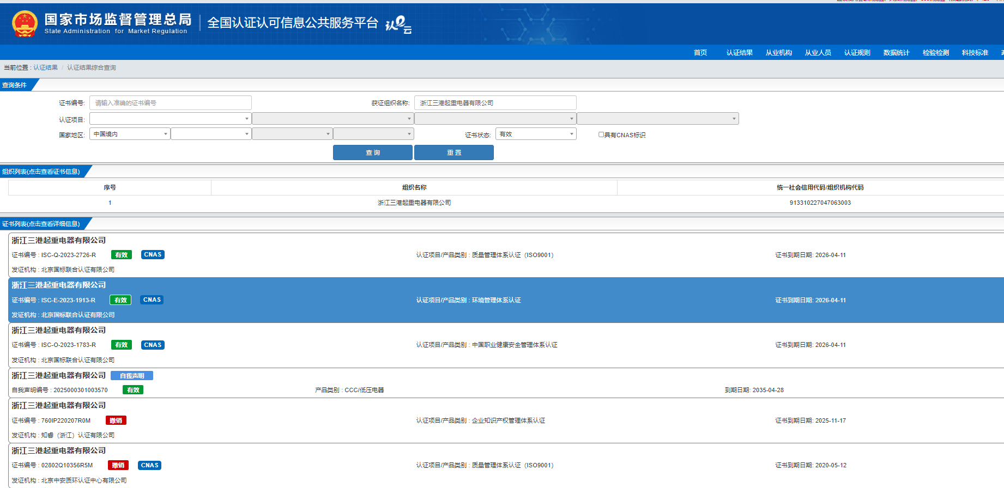This screenshot has width=1004, height=488.
Task: Click the blue 自我声明 tag badge
Action: [x=132, y=376]
